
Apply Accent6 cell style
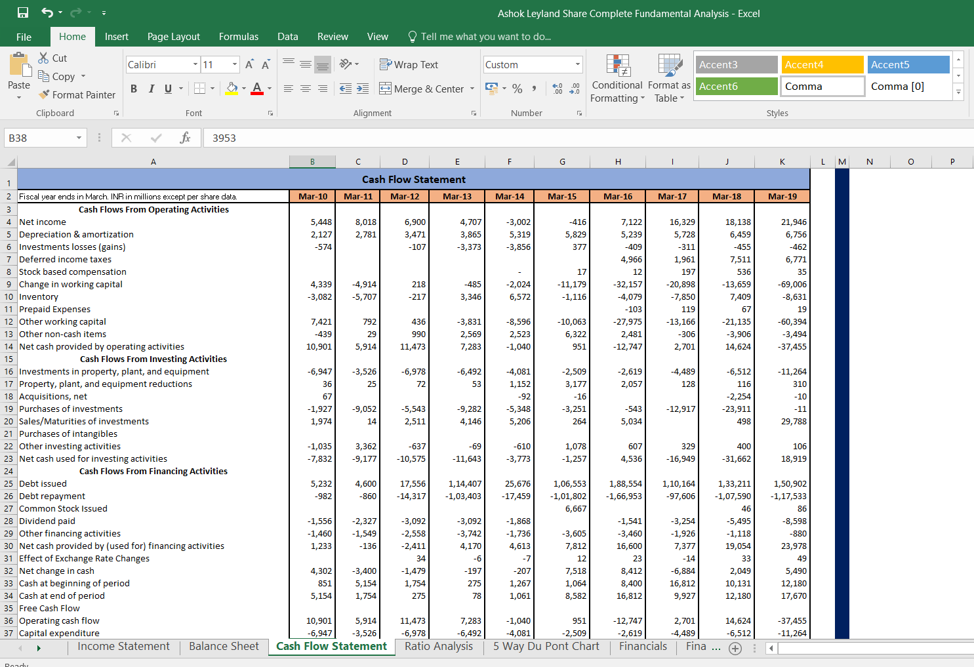tap(737, 86)
